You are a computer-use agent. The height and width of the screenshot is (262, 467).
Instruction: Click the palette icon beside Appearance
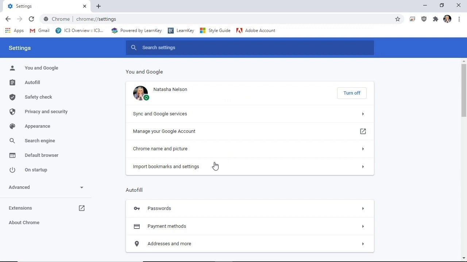coord(12,126)
